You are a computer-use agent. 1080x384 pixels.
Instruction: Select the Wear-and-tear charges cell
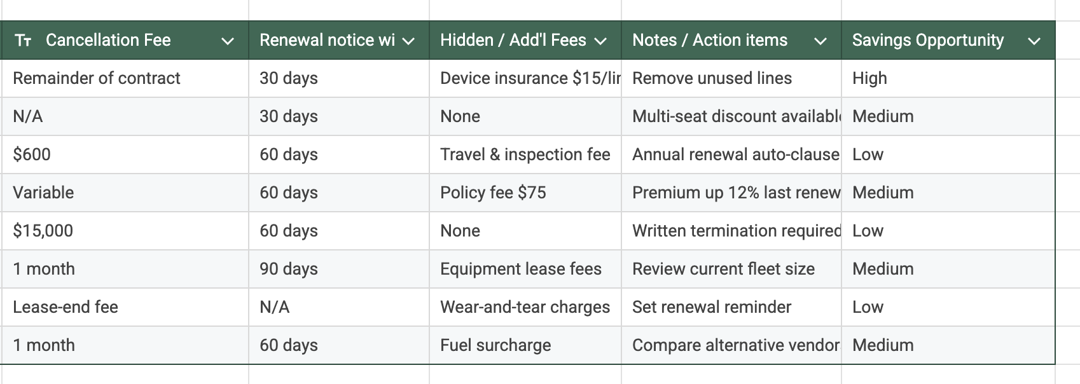[x=525, y=307]
